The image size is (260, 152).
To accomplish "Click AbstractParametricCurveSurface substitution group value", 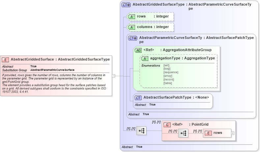I will click(x=52, y=70).
